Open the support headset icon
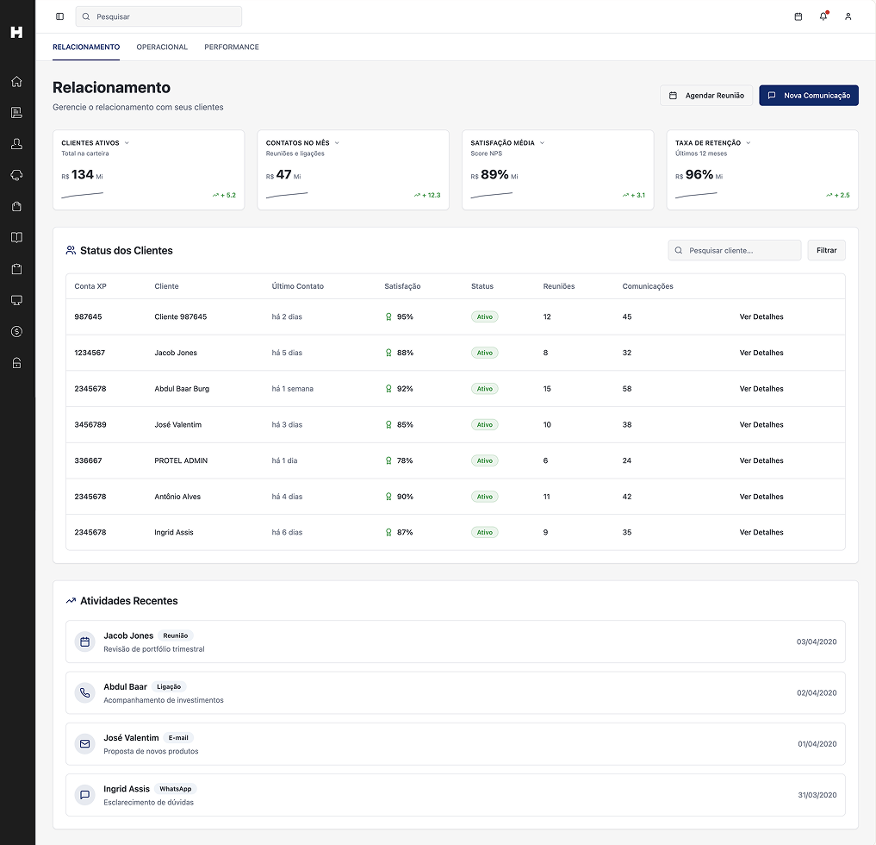 [x=16, y=174]
